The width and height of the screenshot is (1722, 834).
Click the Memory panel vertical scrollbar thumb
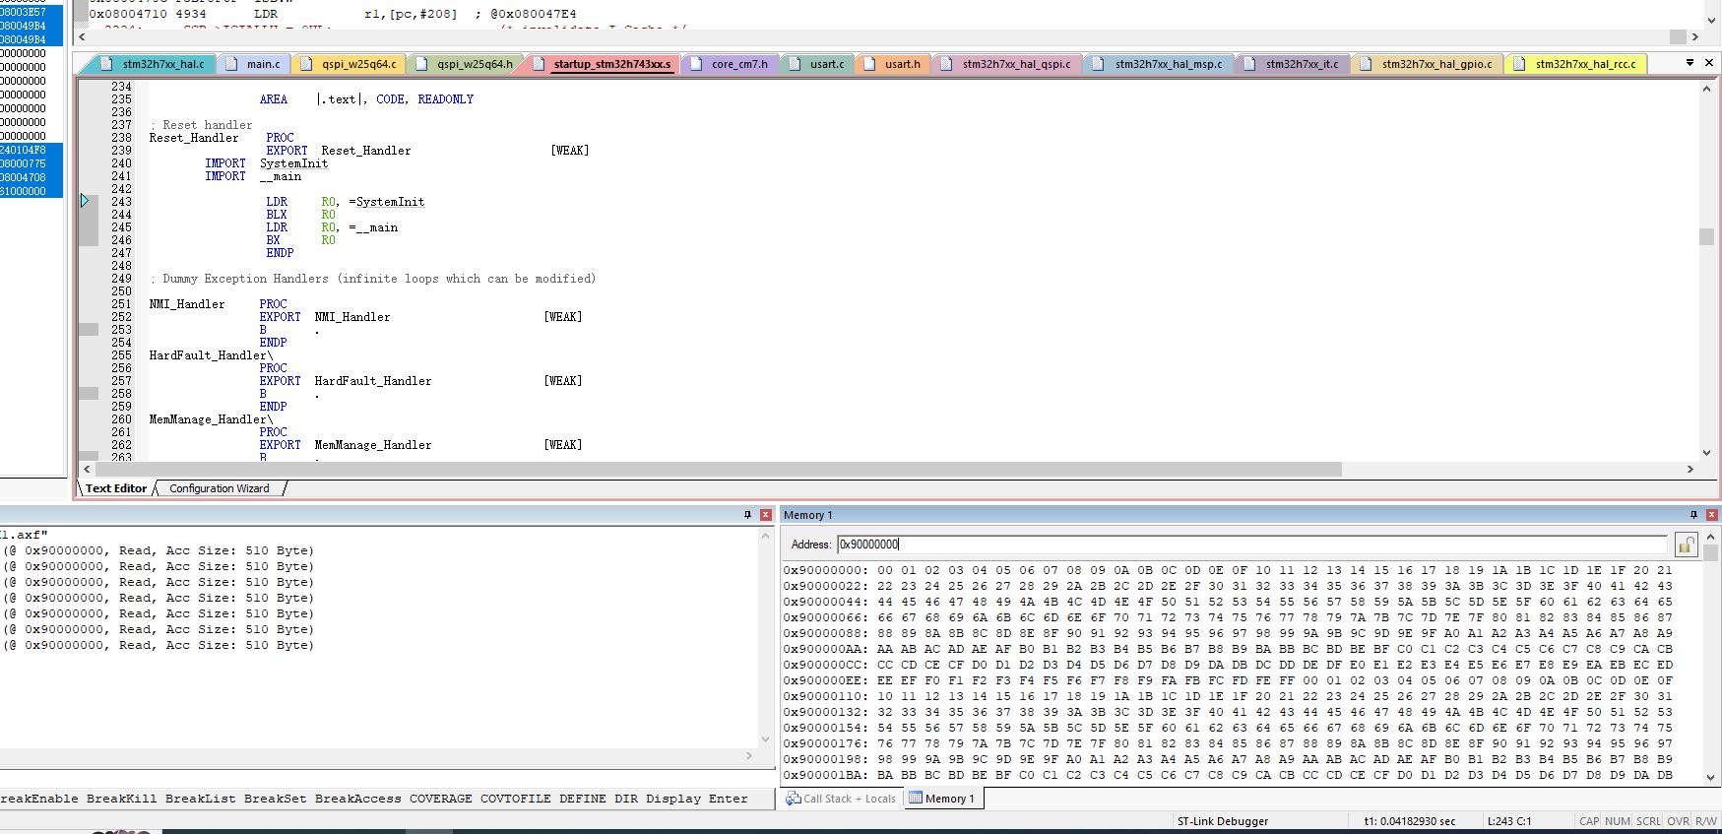point(1710,553)
